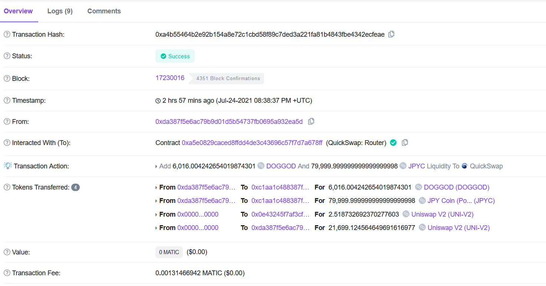Screen dimensions: 546x286
Task: Click the help icon beside Block
Action: (7, 79)
